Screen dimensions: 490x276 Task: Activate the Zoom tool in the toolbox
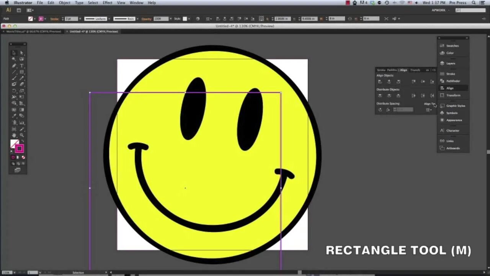(x=21, y=135)
